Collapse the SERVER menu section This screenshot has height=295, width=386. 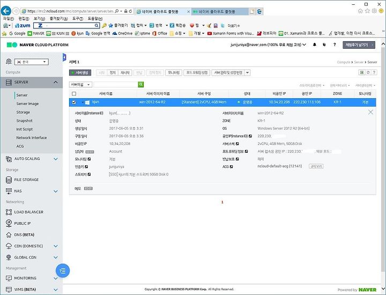[56, 82]
